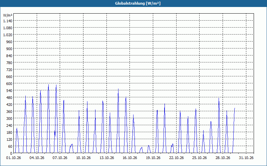Select the 16.10.26 date label
Viewport: 267px width, 166px height.
tap(130, 158)
